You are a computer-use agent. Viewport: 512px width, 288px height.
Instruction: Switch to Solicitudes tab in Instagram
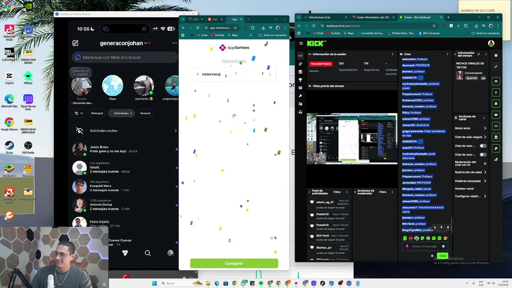(x=122, y=113)
